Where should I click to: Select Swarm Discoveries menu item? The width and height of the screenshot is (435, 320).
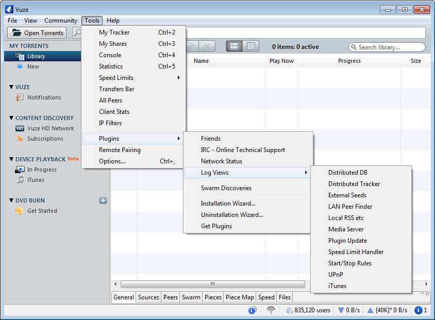(247, 188)
